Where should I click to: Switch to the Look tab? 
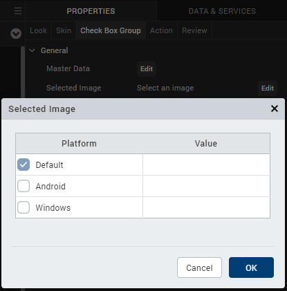[x=38, y=30]
